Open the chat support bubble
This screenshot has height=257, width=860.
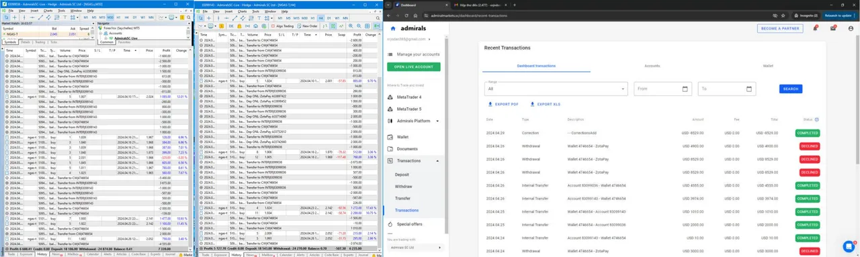click(x=849, y=246)
